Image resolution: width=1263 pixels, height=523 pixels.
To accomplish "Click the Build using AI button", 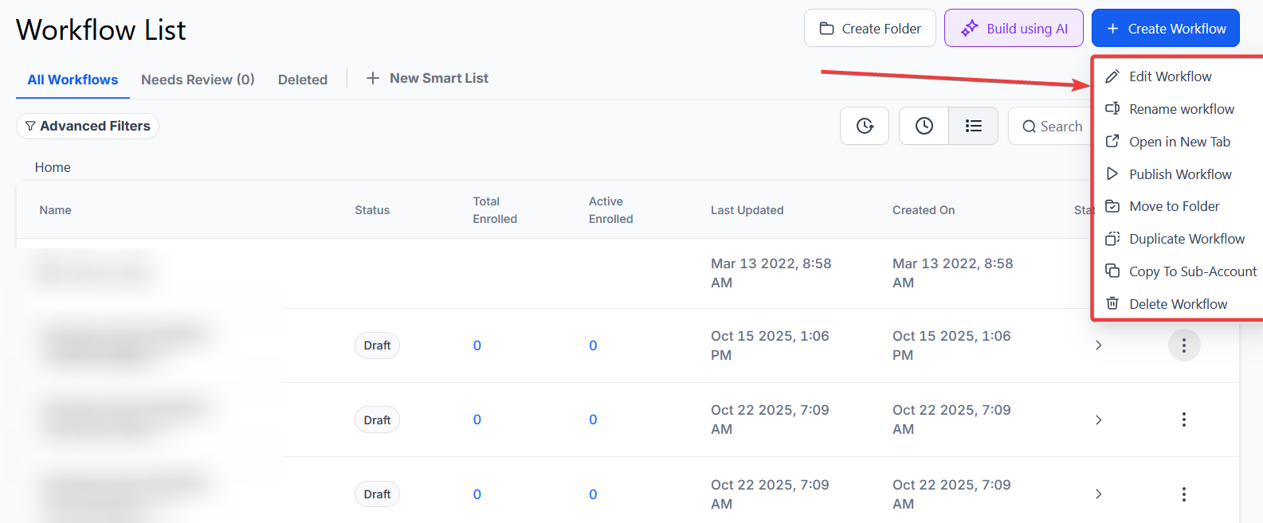I will [x=1014, y=29].
